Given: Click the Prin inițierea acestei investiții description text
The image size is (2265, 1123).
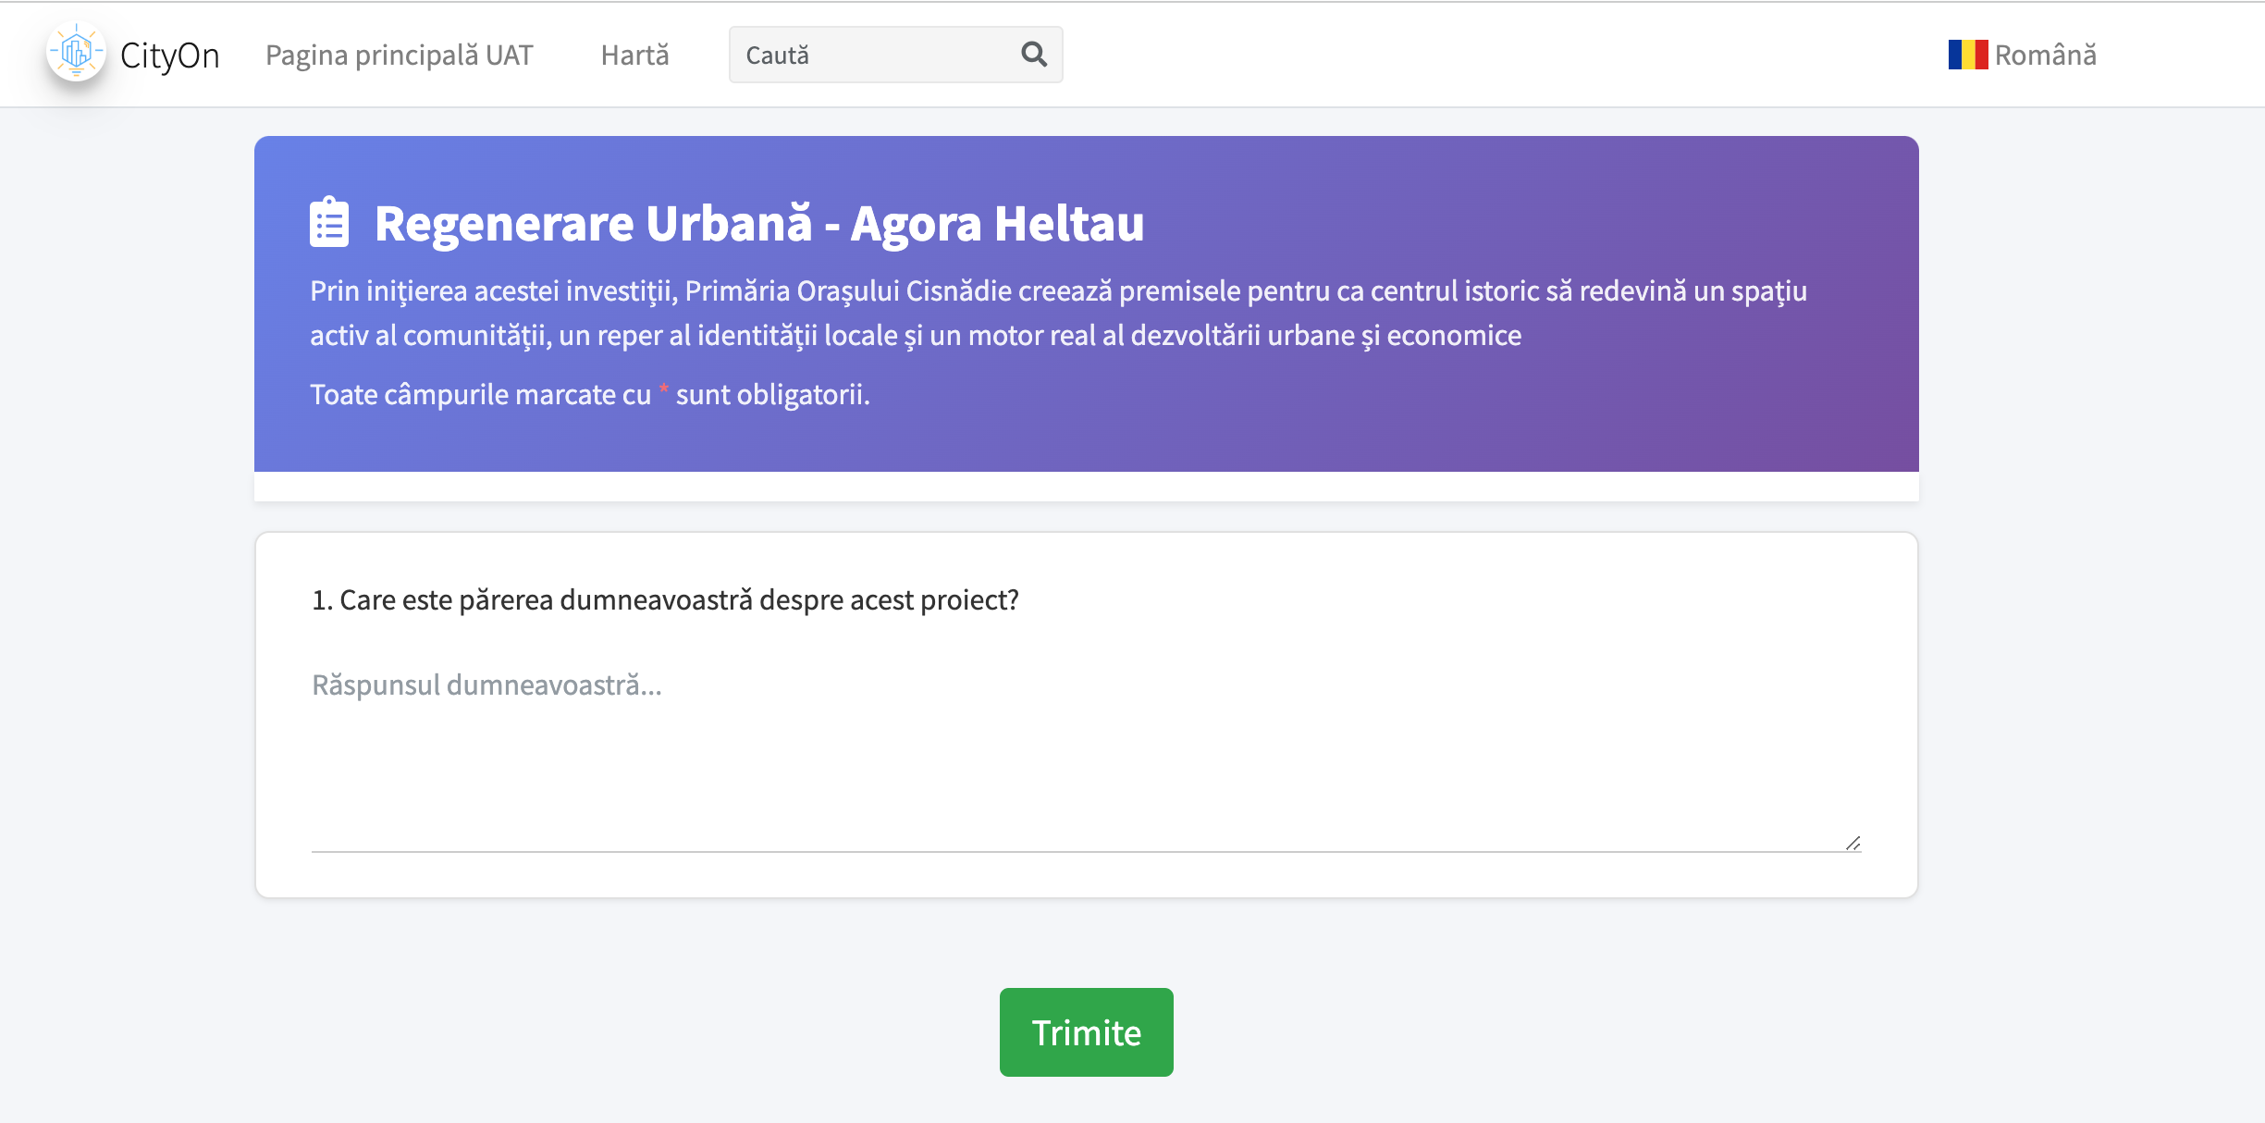Looking at the screenshot, I should 1058,313.
